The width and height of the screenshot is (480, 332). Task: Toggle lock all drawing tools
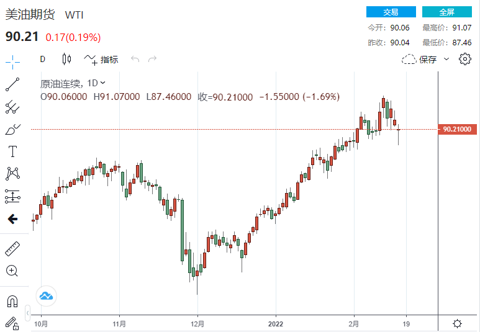12,323
